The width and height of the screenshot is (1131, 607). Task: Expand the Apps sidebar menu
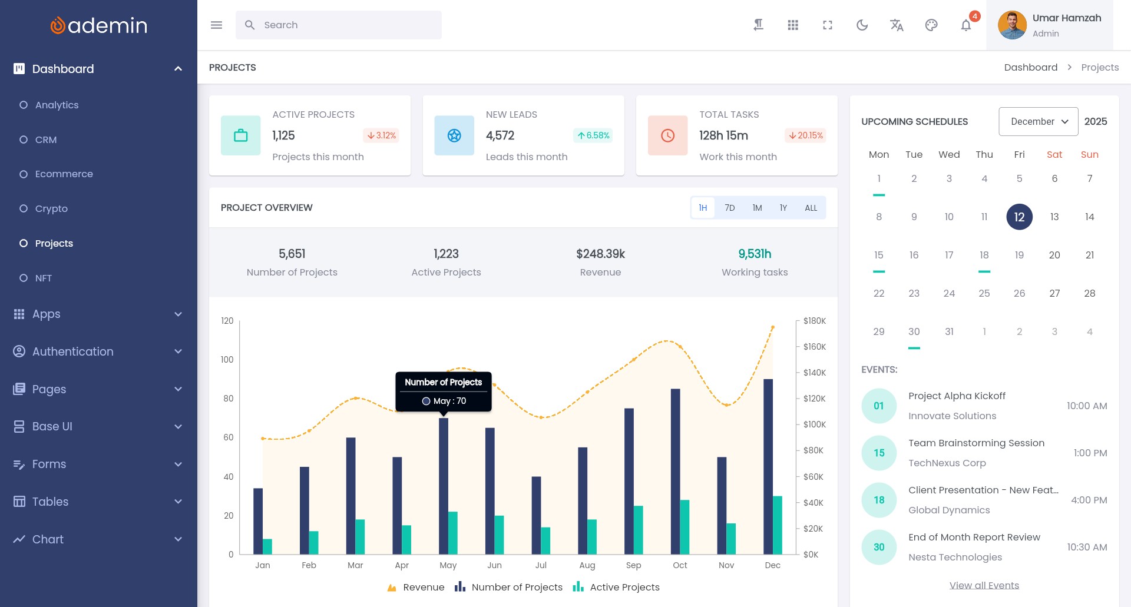[98, 314]
